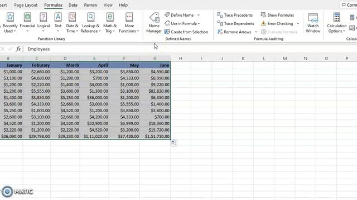Click the April header cell

[x=94, y=66]
